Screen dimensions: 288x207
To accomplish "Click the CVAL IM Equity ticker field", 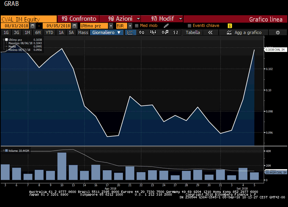I will point(28,19).
